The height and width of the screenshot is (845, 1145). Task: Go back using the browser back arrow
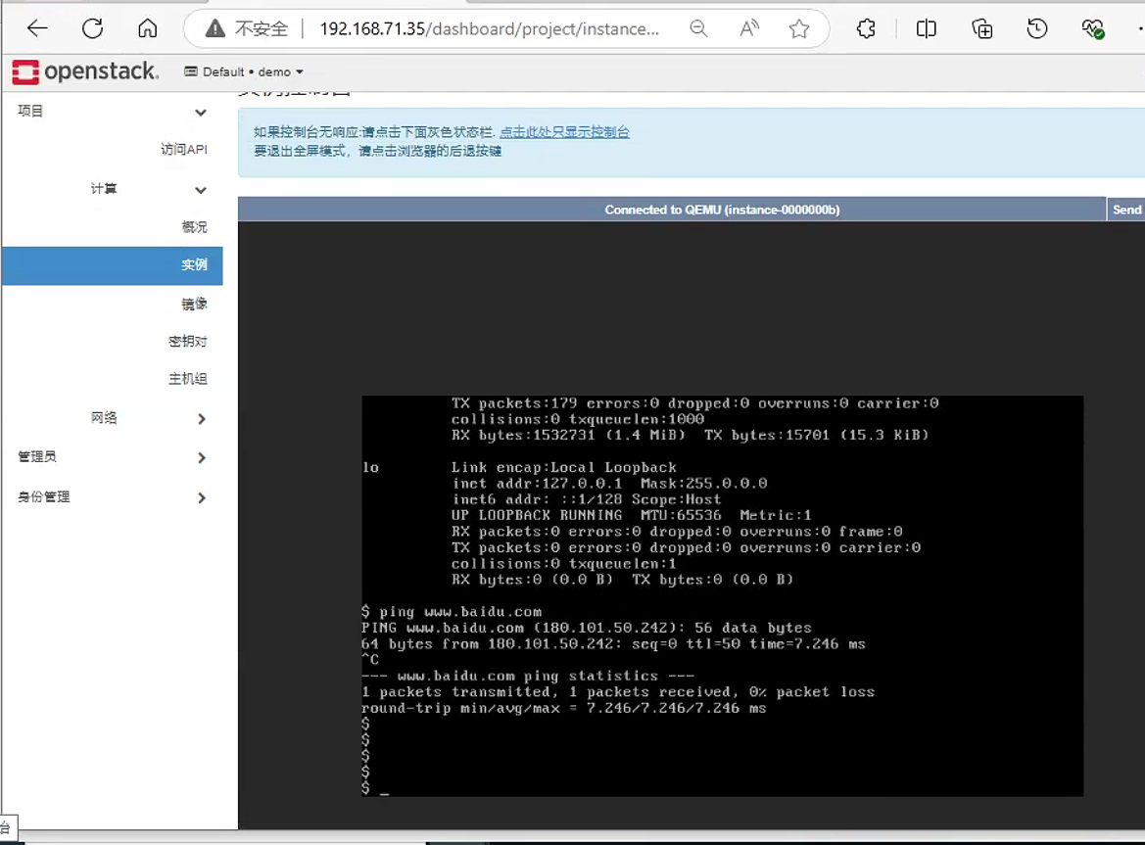[37, 28]
